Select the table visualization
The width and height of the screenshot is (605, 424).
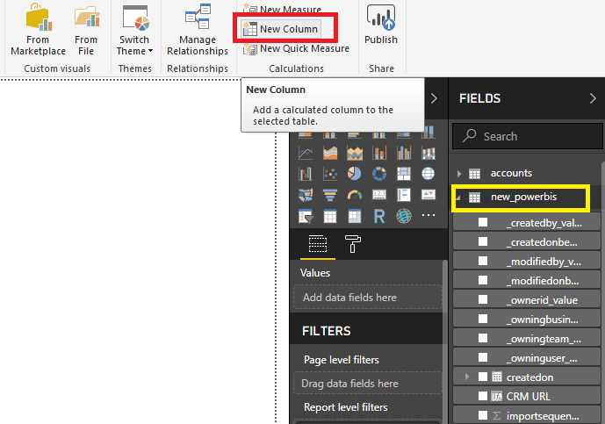coord(330,216)
